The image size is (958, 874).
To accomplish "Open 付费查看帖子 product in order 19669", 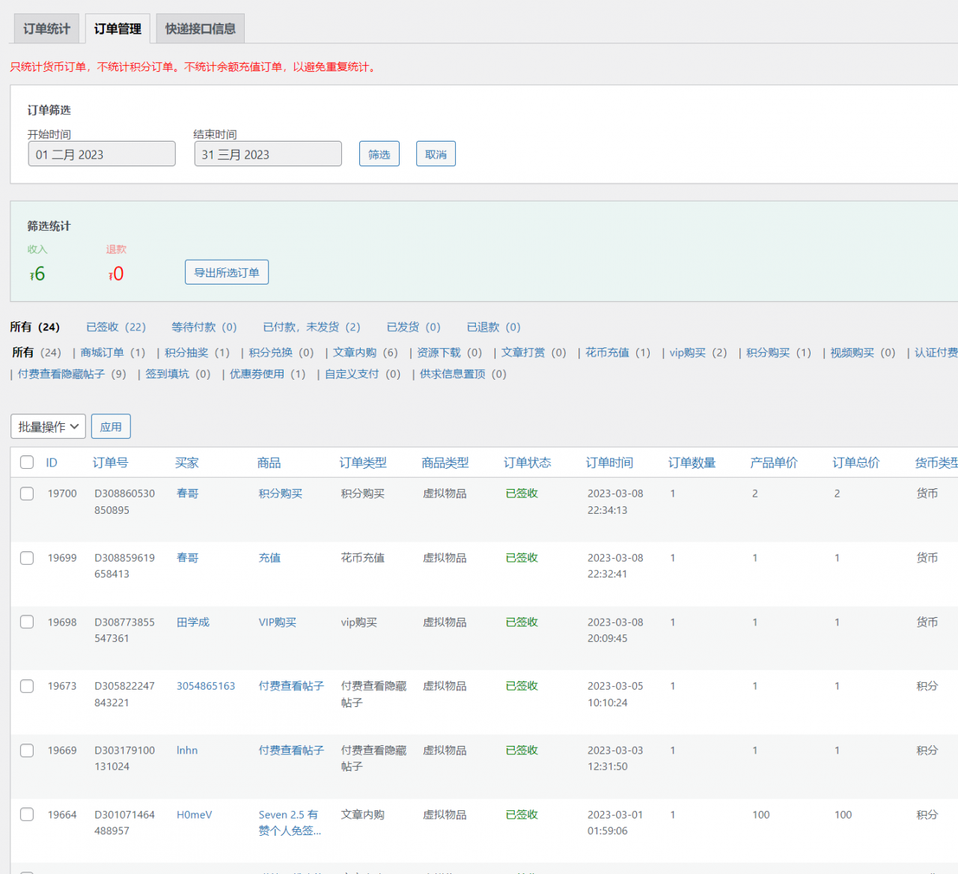I will tap(291, 750).
